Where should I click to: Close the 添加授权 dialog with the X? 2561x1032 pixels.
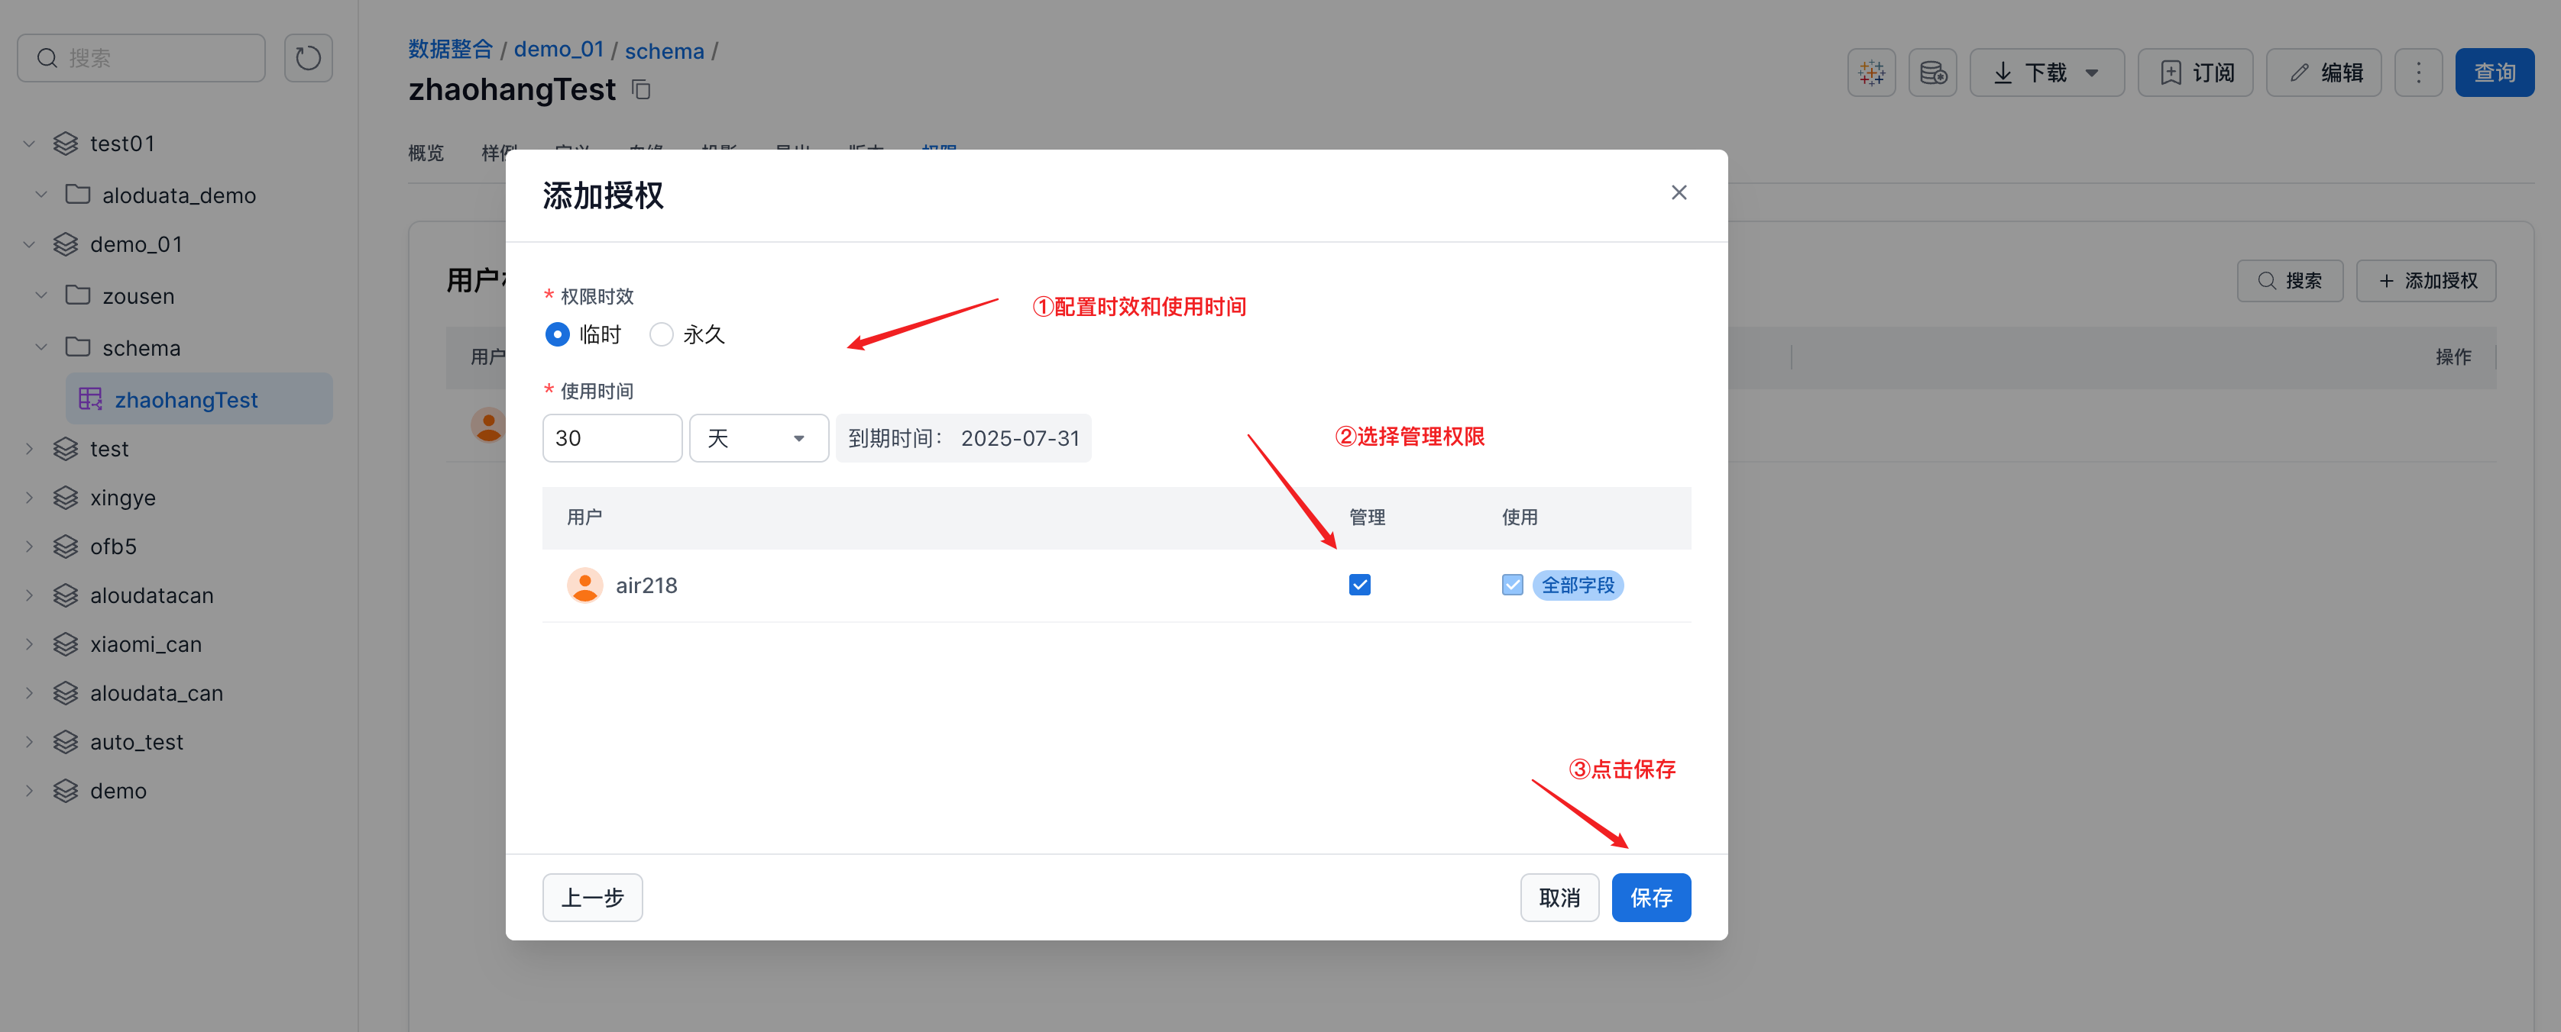[x=1678, y=192]
